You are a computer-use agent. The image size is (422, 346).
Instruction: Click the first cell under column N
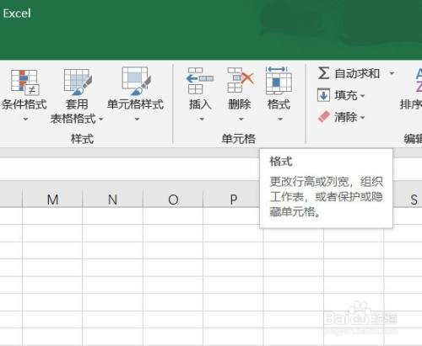113,216
